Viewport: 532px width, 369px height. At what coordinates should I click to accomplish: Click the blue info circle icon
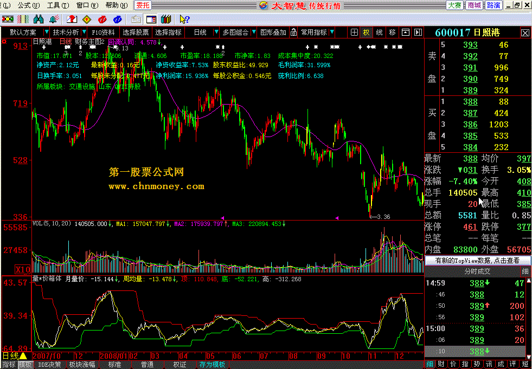point(117,19)
